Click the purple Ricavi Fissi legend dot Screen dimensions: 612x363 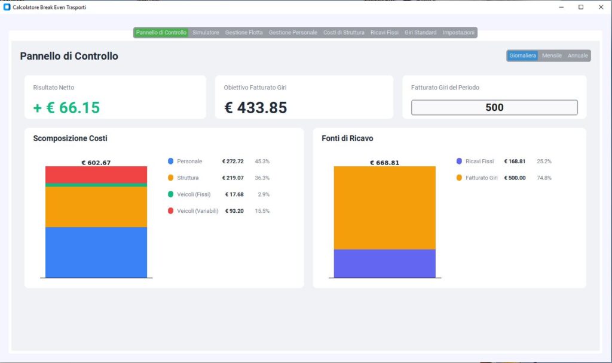[459, 162]
